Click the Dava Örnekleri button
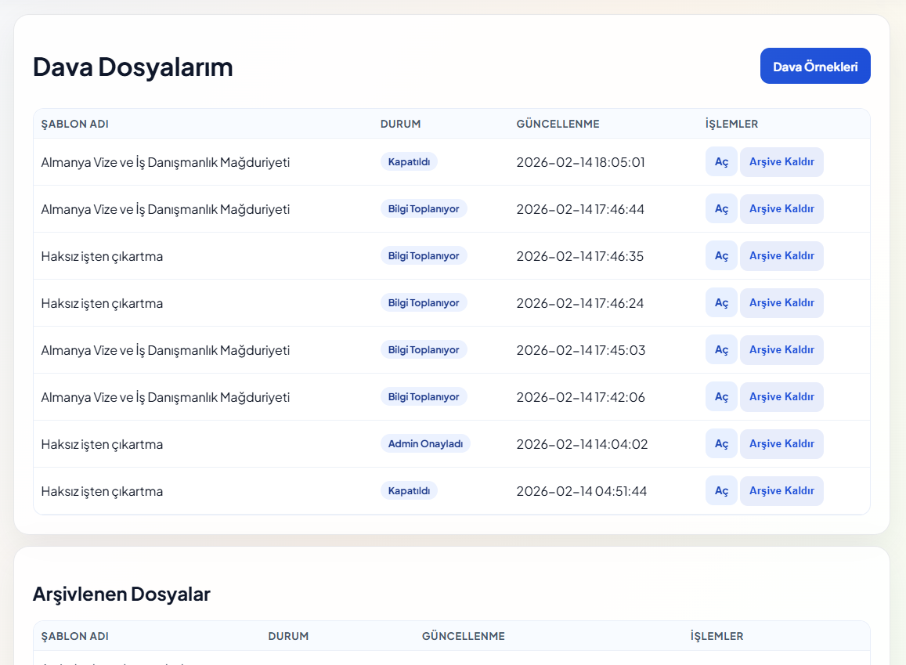Image resolution: width=906 pixels, height=665 pixels. click(814, 66)
